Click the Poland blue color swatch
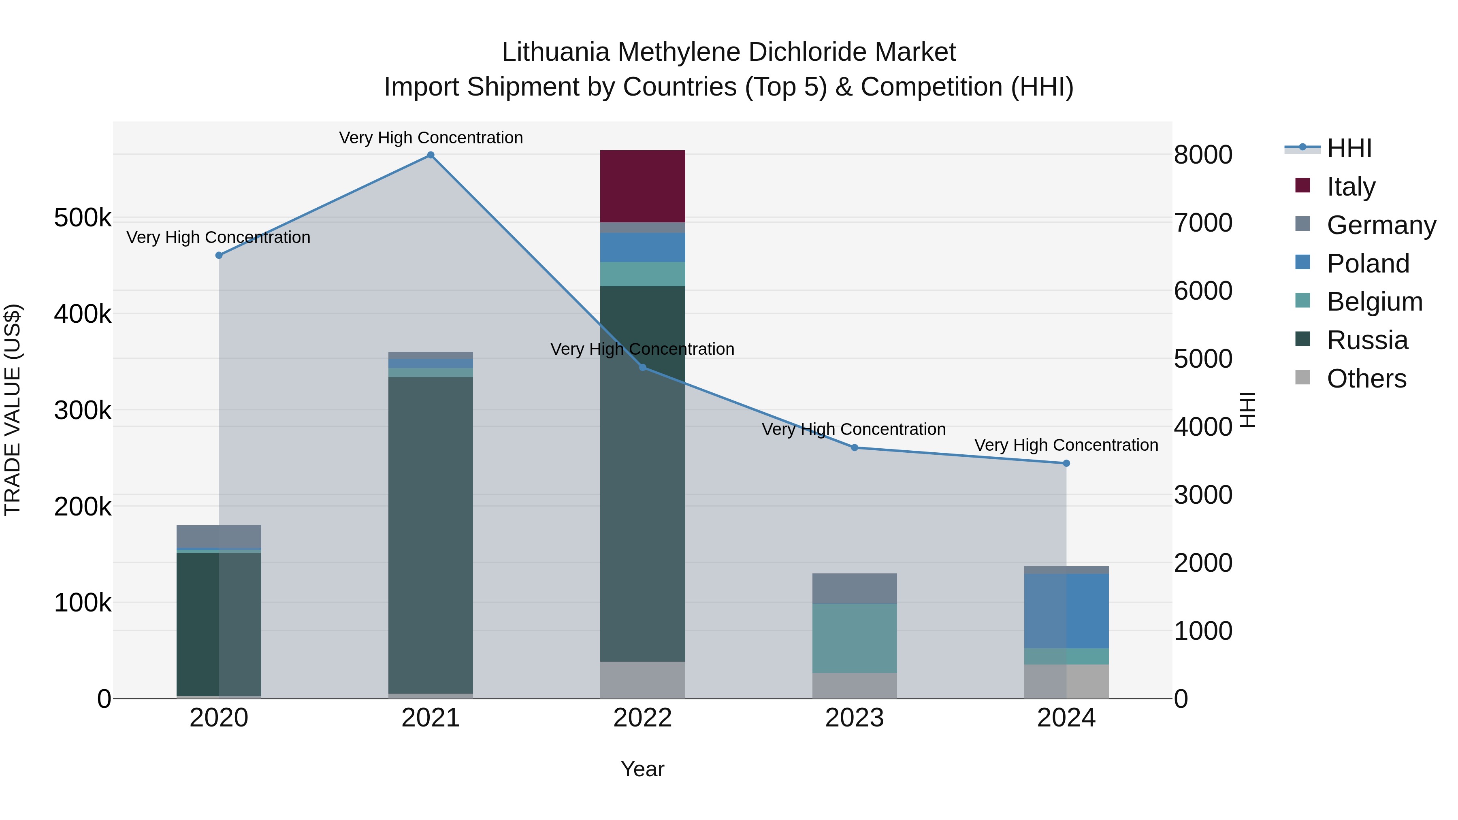 click(x=1302, y=262)
